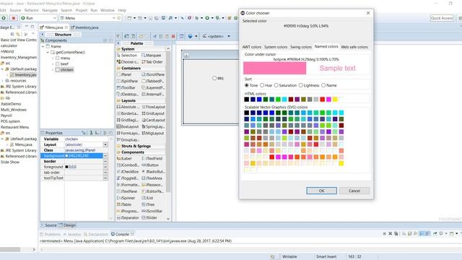Switch to the Swing colors tab
The width and height of the screenshot is (462, 260).
coord(301,47)
